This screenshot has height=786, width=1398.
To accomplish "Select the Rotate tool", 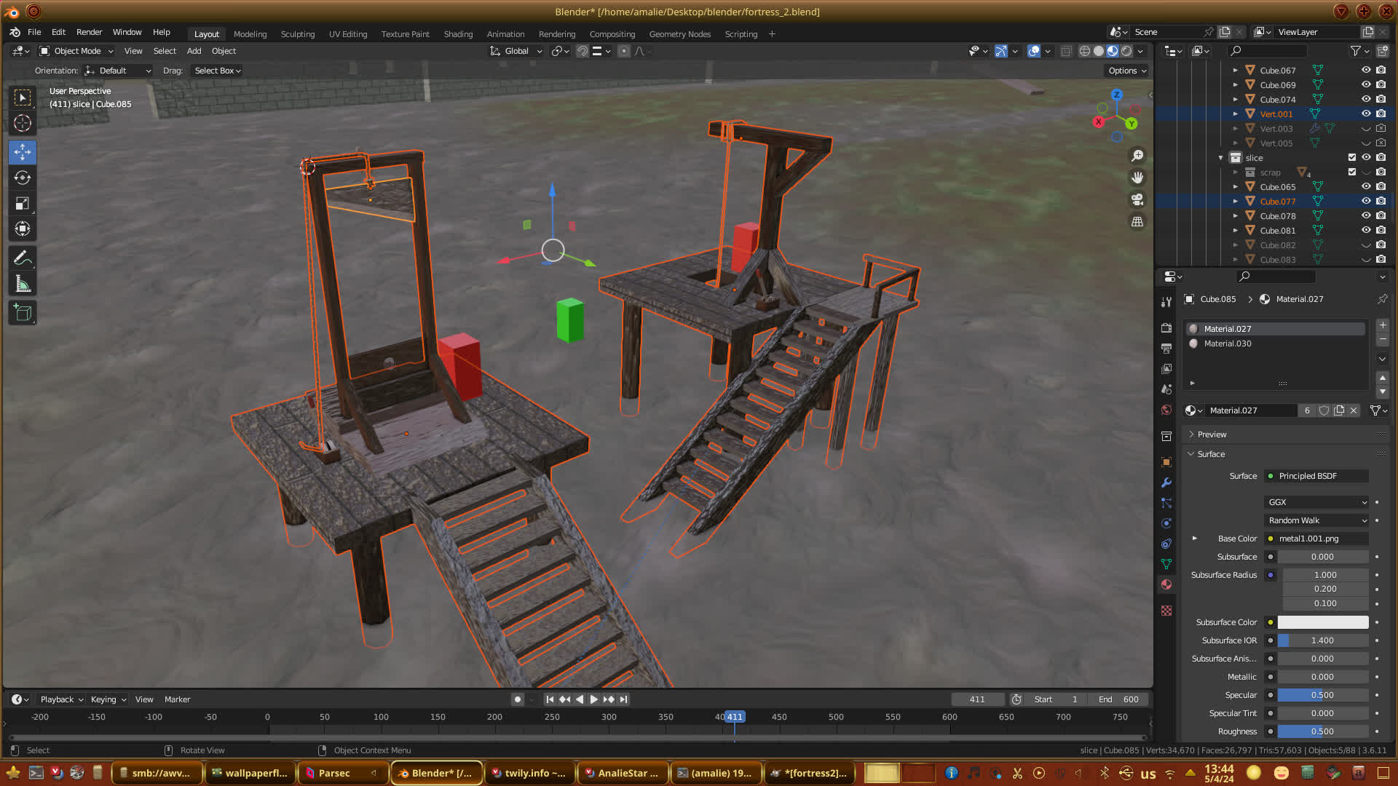I will click(x=23, y=178).
